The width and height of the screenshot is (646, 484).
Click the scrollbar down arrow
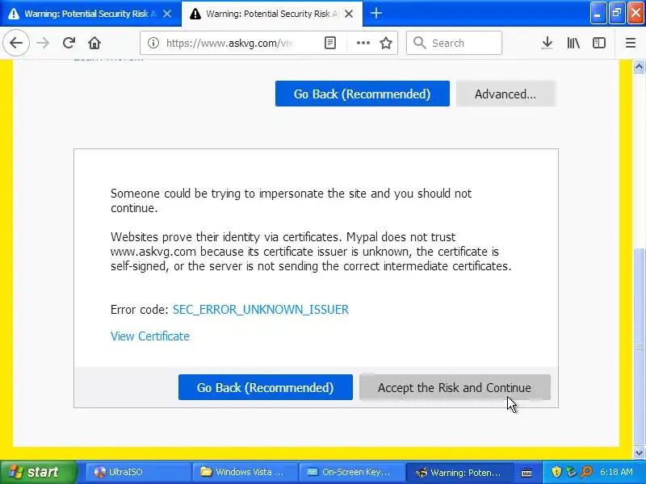tap(639, 453)
